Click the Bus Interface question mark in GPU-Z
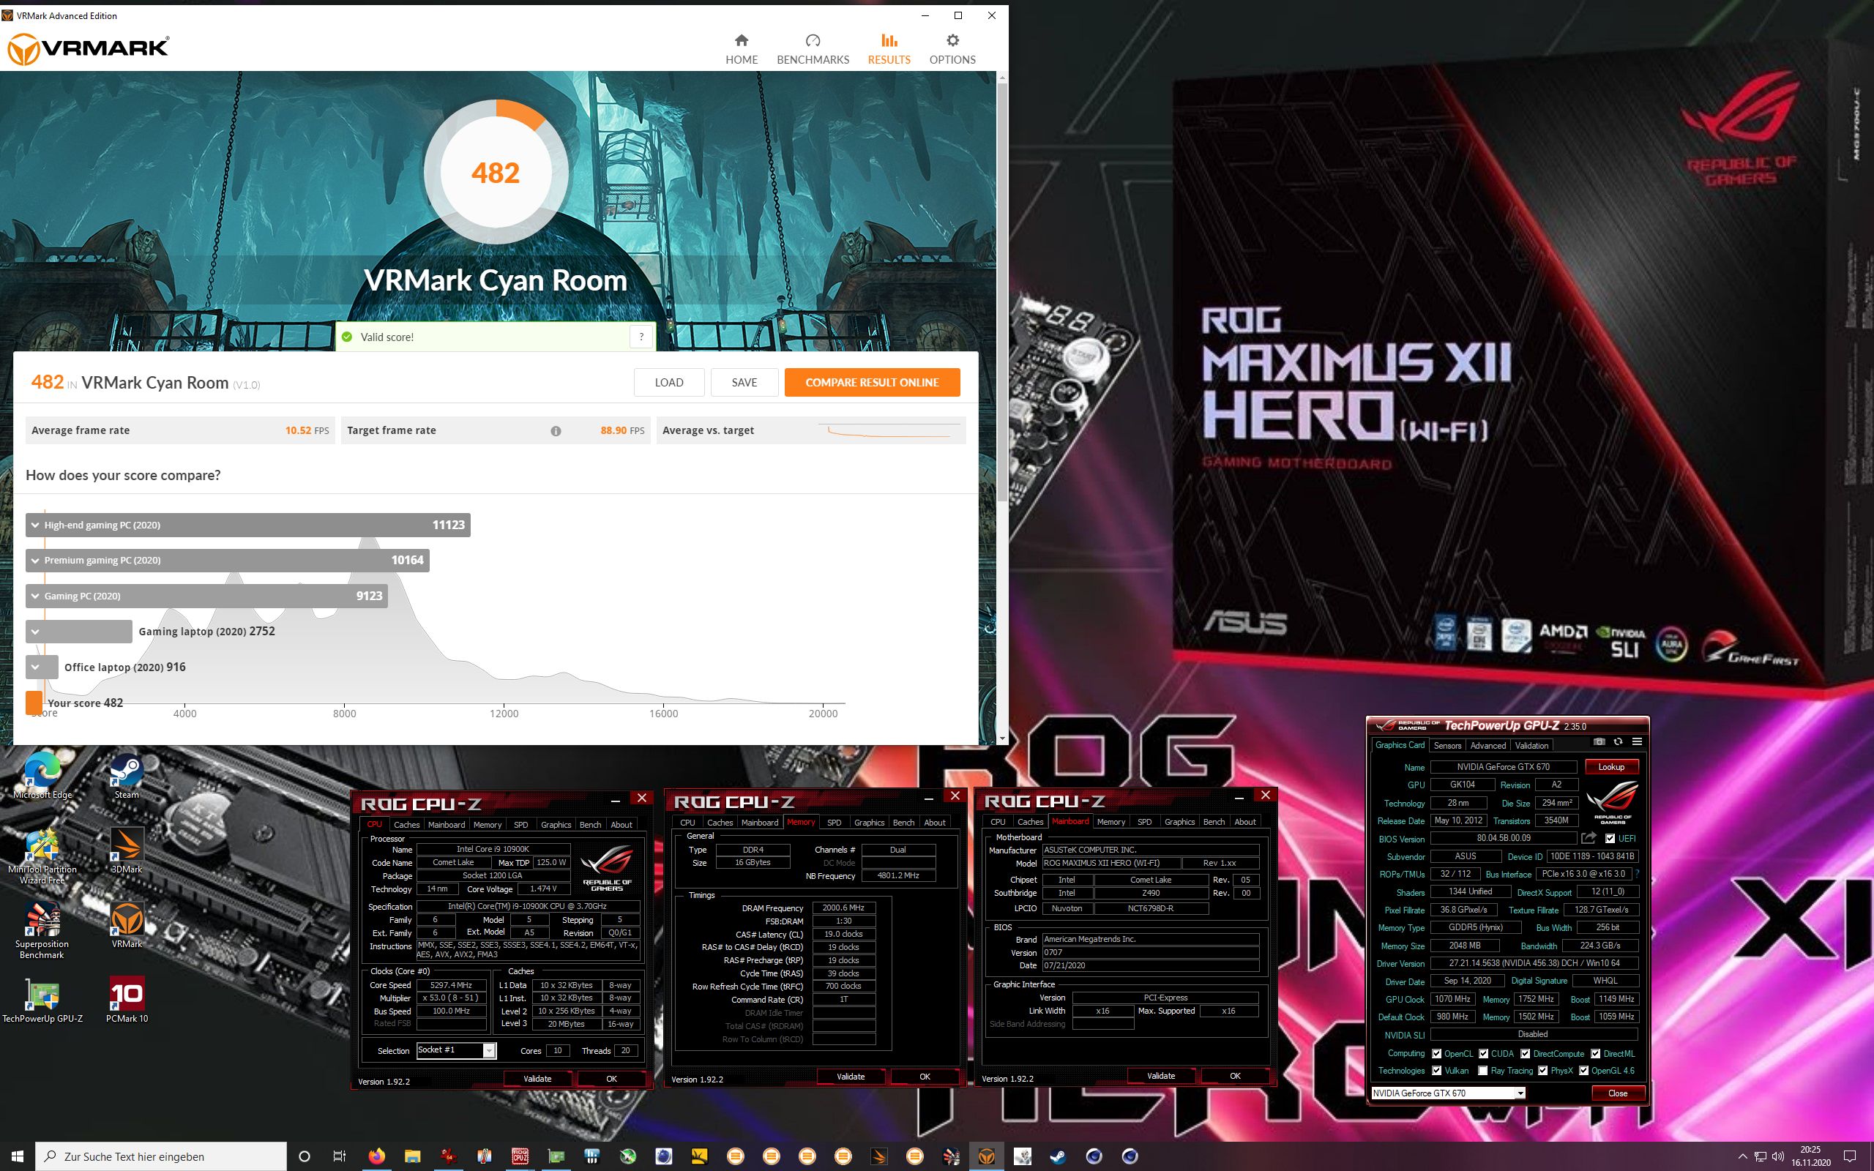 coord(1637,874)
